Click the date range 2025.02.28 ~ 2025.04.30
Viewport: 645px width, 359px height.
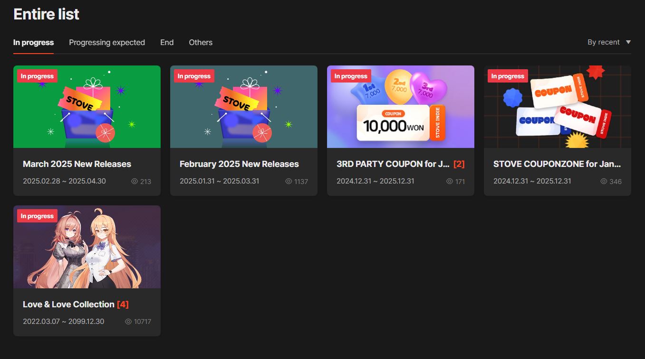tap(64, 181)
